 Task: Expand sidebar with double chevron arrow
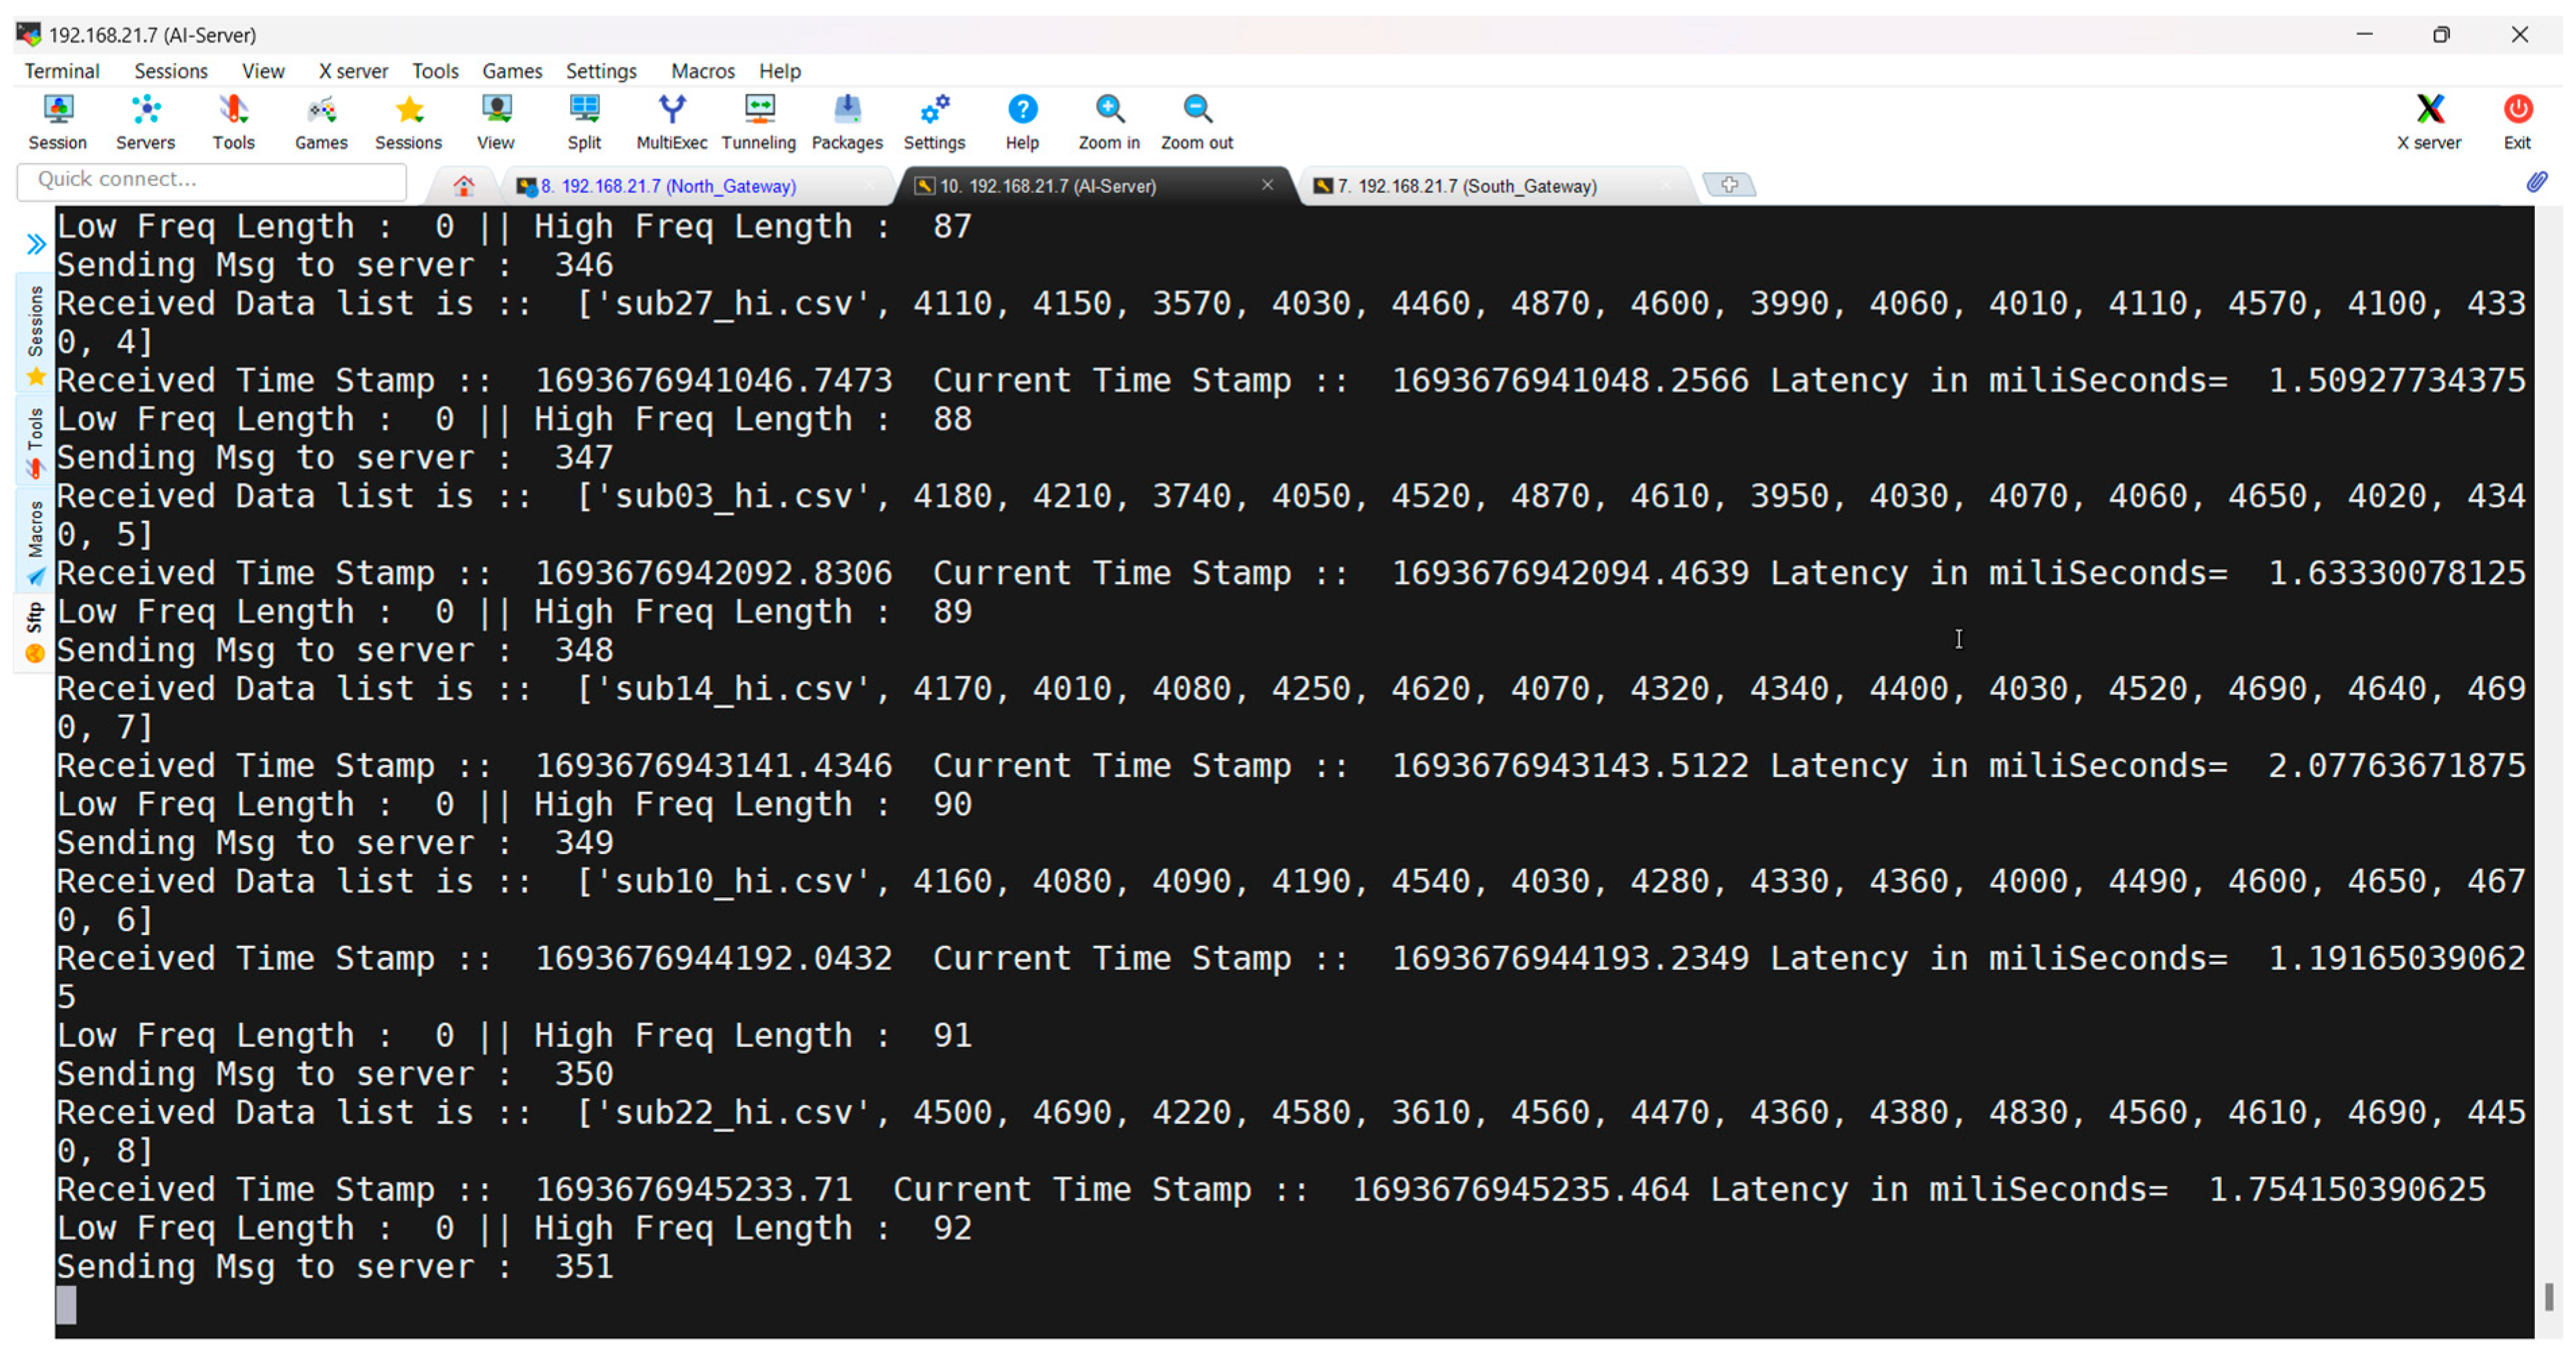[36, 244]
